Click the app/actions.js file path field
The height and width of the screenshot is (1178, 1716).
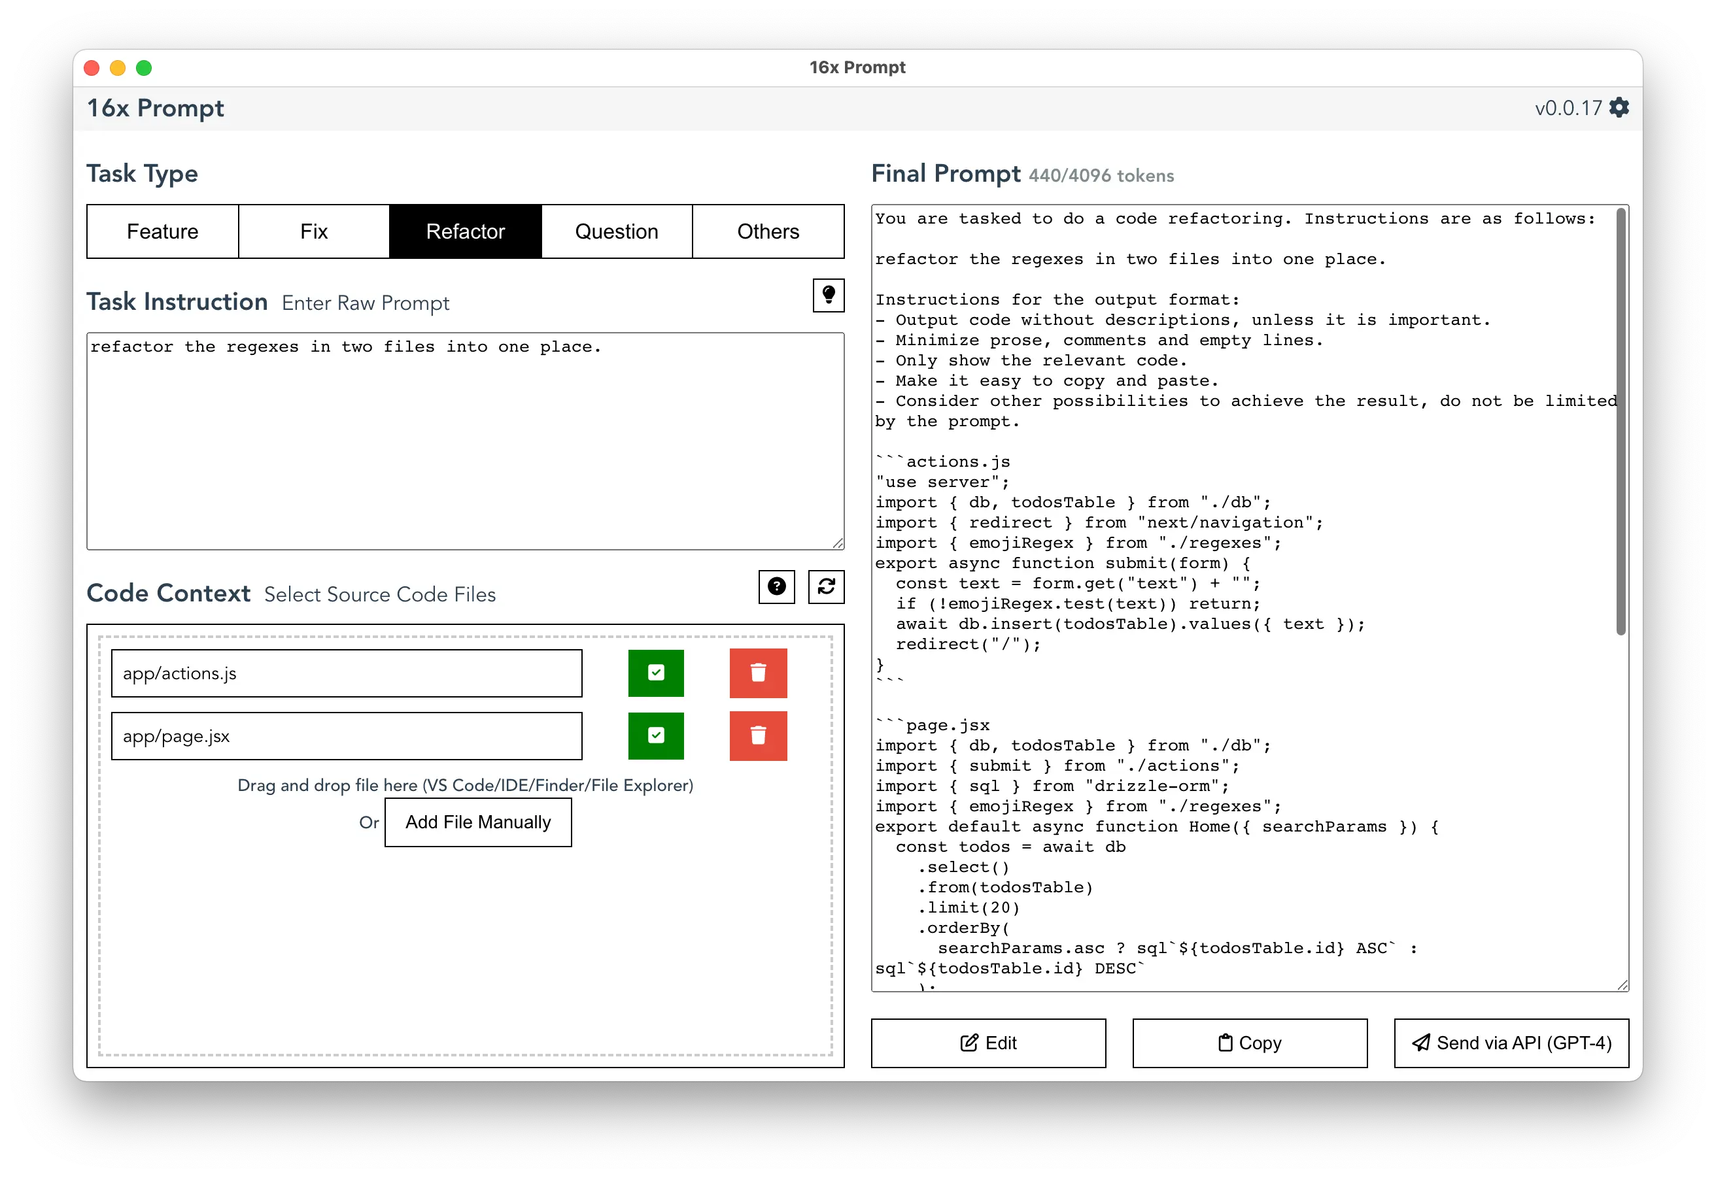(x=347, y=673)
